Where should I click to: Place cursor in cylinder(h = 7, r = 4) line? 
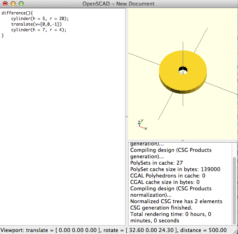coord(39,30)
